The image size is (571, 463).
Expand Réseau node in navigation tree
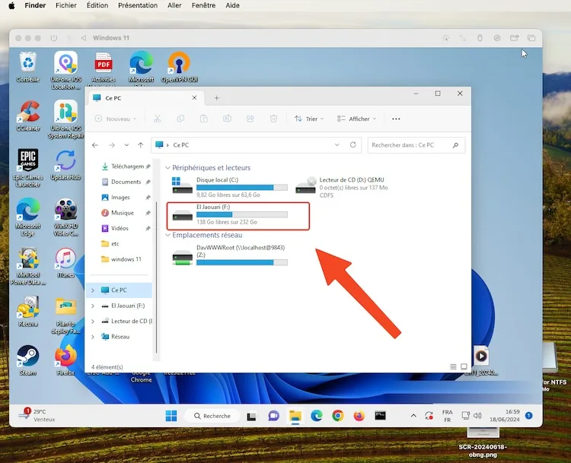tap(93, 337)
